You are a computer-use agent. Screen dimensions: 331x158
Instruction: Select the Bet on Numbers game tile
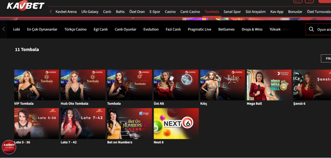pos(129,124)
